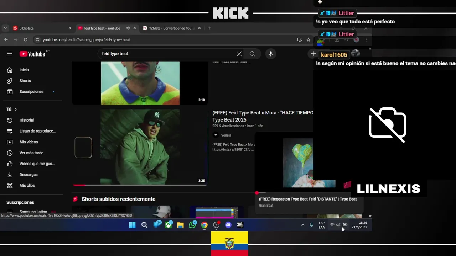Click the Shorts subidos recientemente heading
The width and height of the screenshot is (456, 256).
pyautogui.click(x=118, y=199)
